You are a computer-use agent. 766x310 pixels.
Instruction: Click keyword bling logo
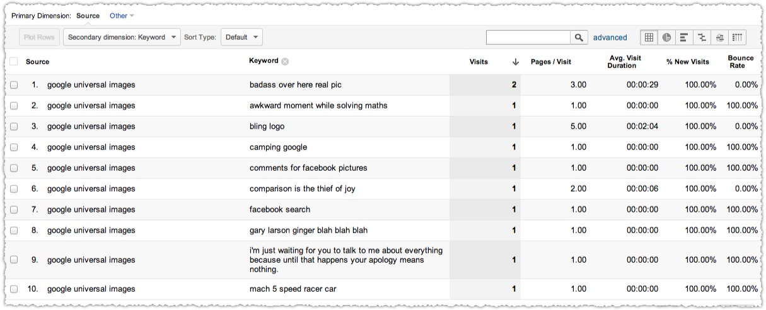pos(267,127)
